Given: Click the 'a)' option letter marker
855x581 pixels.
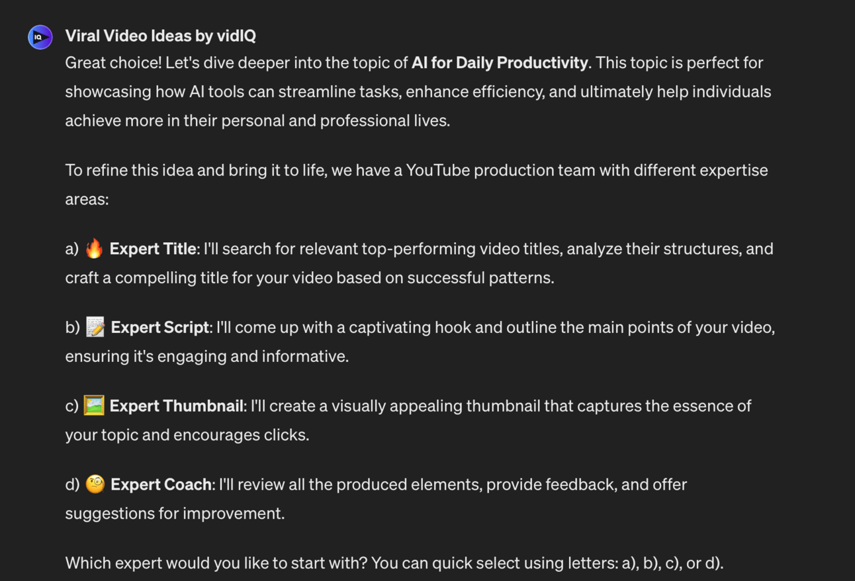Looking at the screenshot, I should [x=72, y=249].
